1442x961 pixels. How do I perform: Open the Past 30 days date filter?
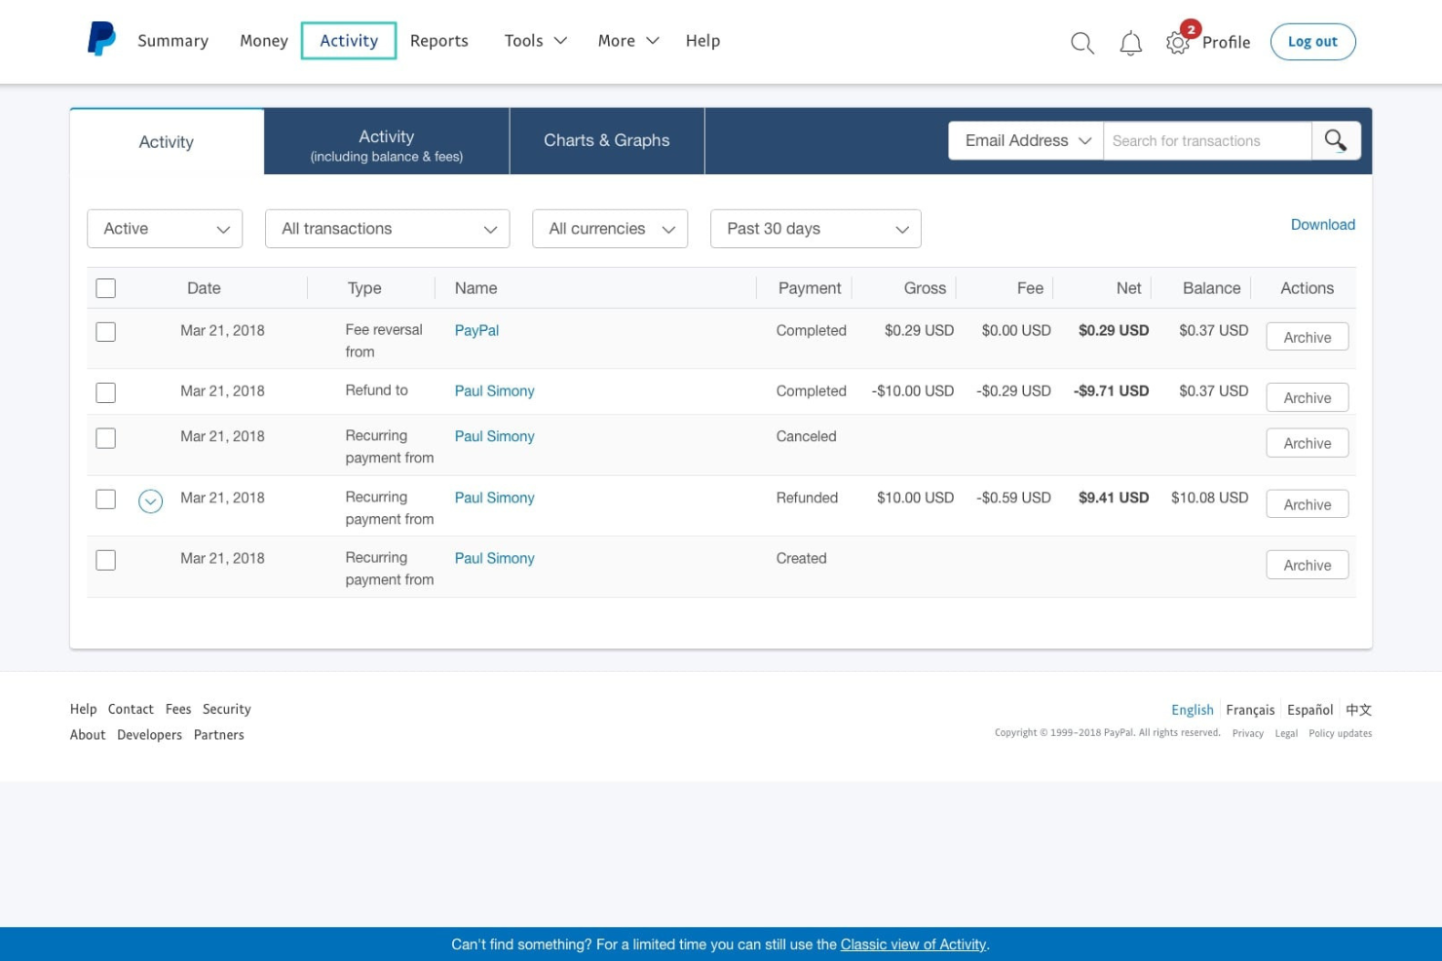(816, 229)
